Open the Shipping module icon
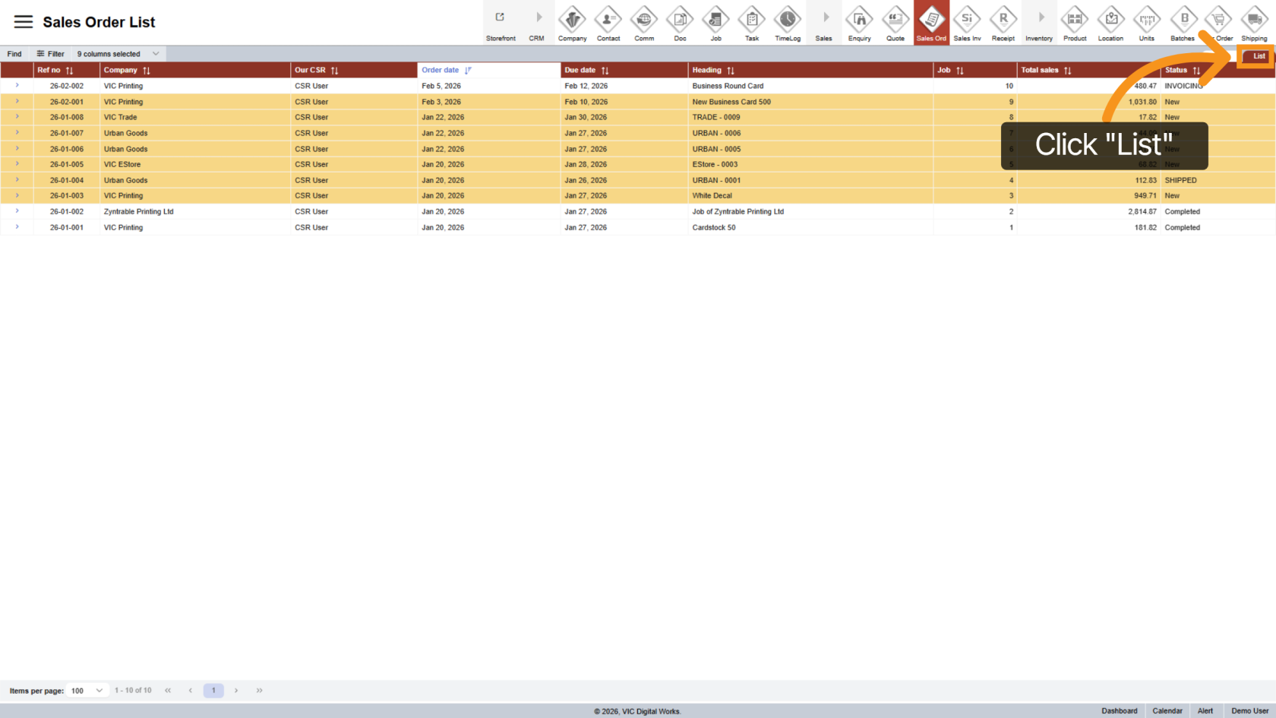 coord(1254,22)
